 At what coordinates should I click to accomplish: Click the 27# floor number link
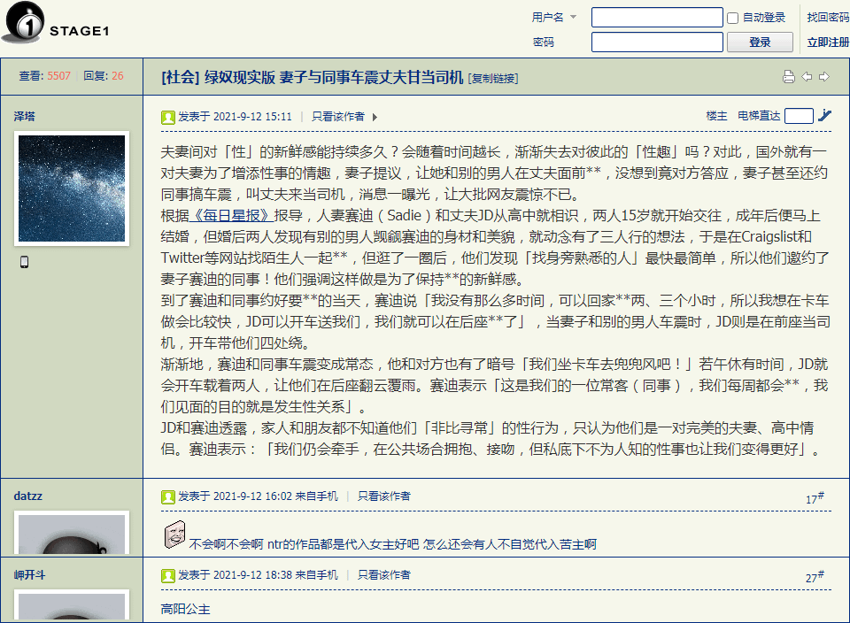click(815, 577)
